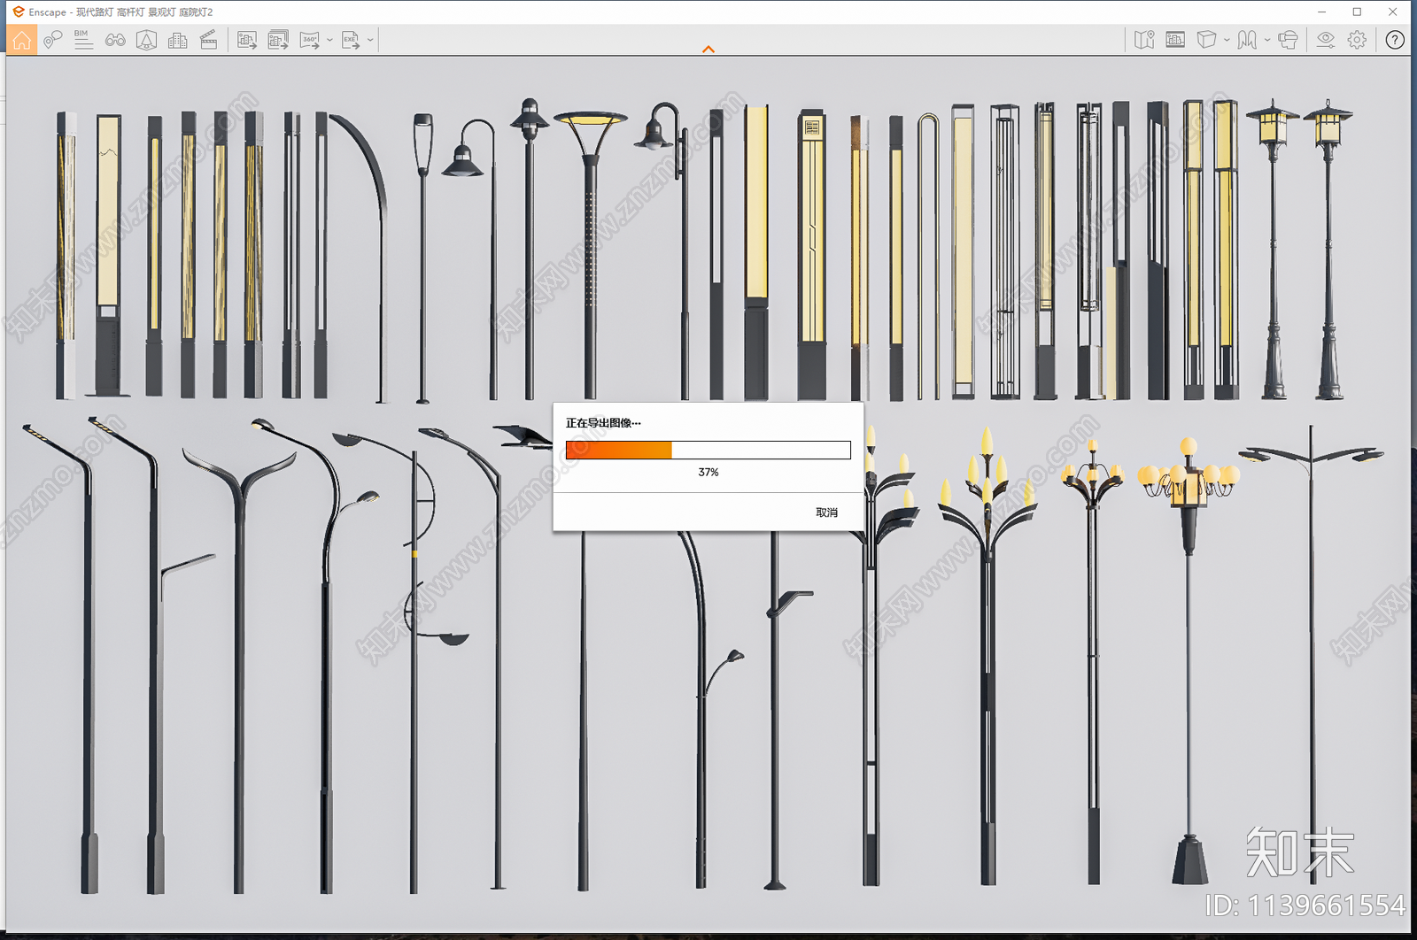Click the 正在导出图像 dialog title

(603, 423)
